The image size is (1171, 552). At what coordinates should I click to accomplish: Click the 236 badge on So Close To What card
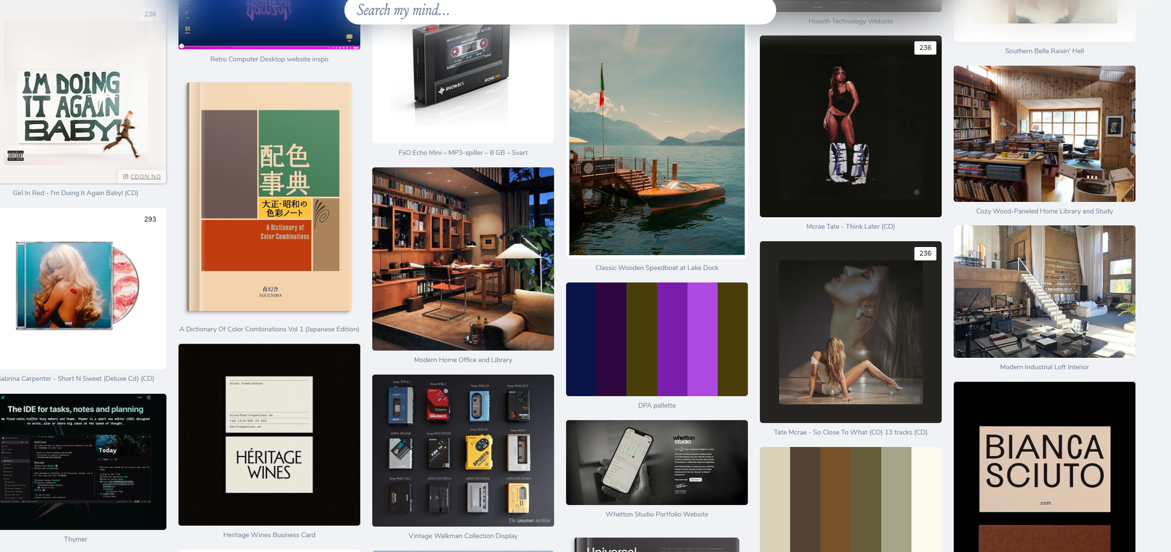925,253
